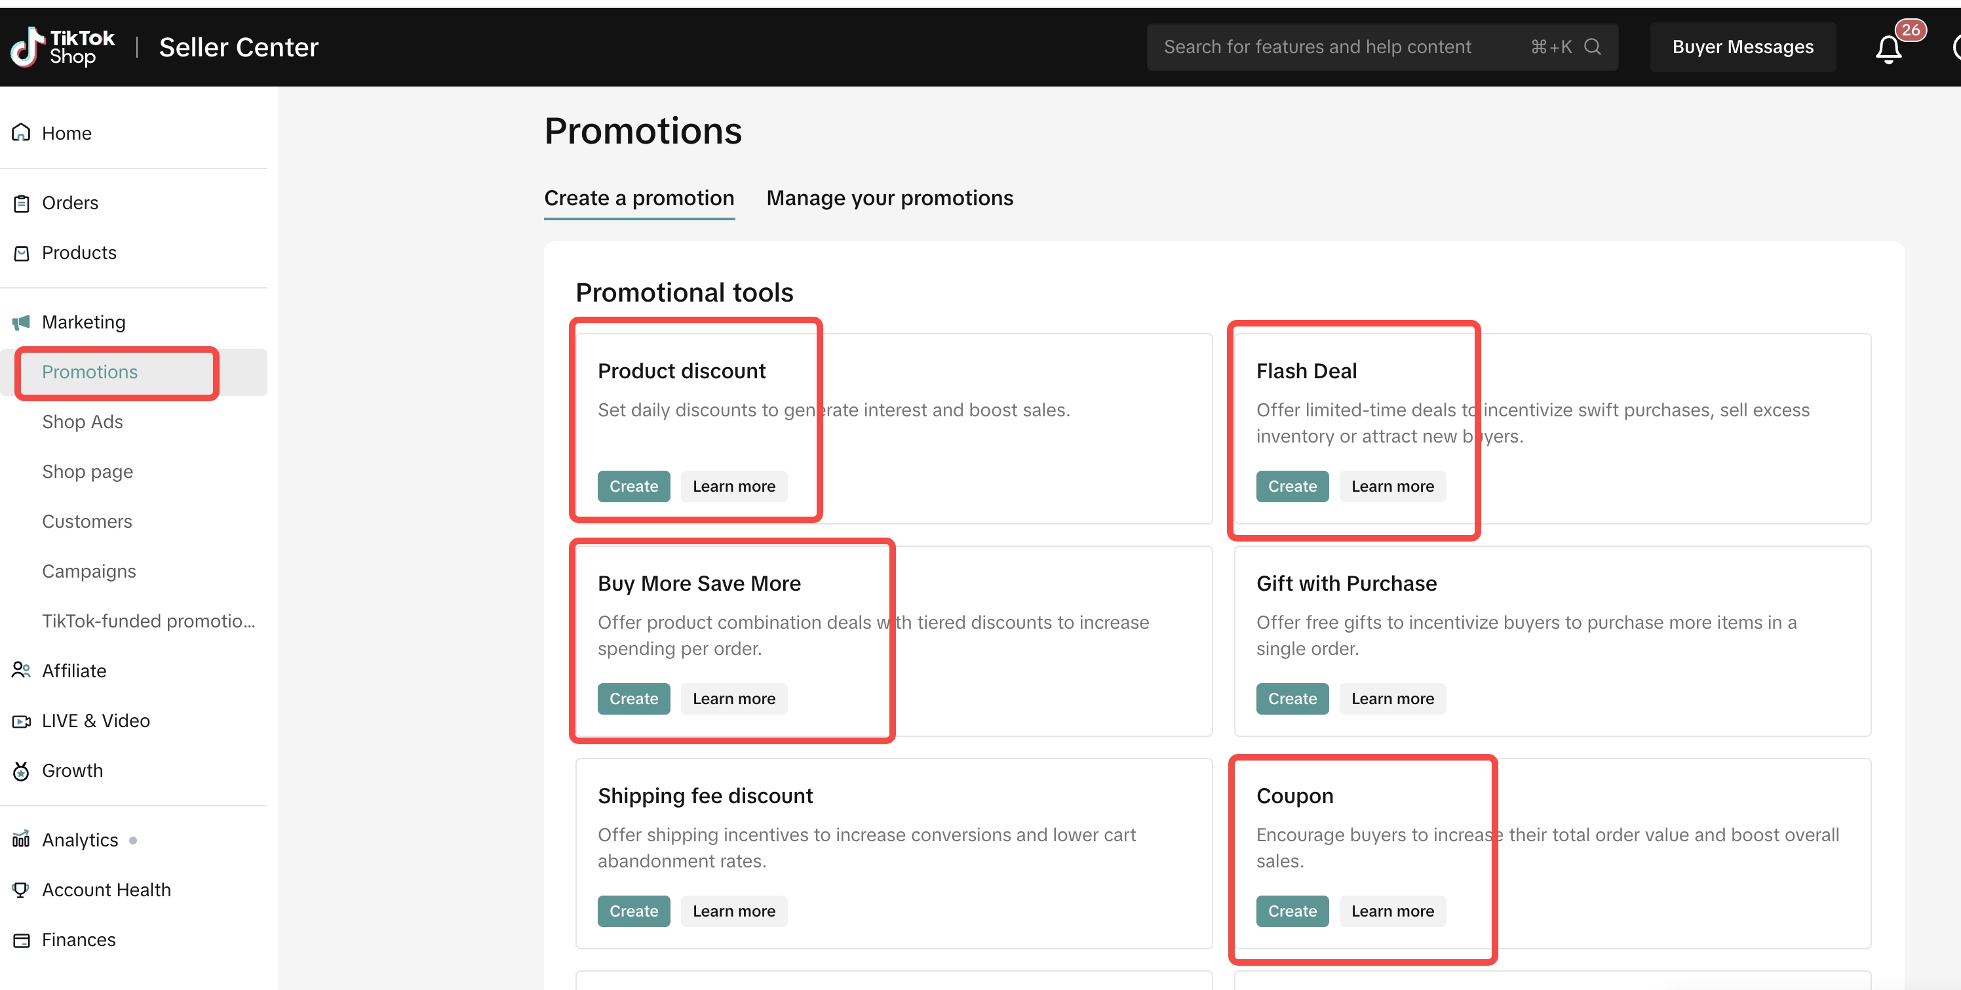Create a Buy More Save More promotion

coord(632,698)
